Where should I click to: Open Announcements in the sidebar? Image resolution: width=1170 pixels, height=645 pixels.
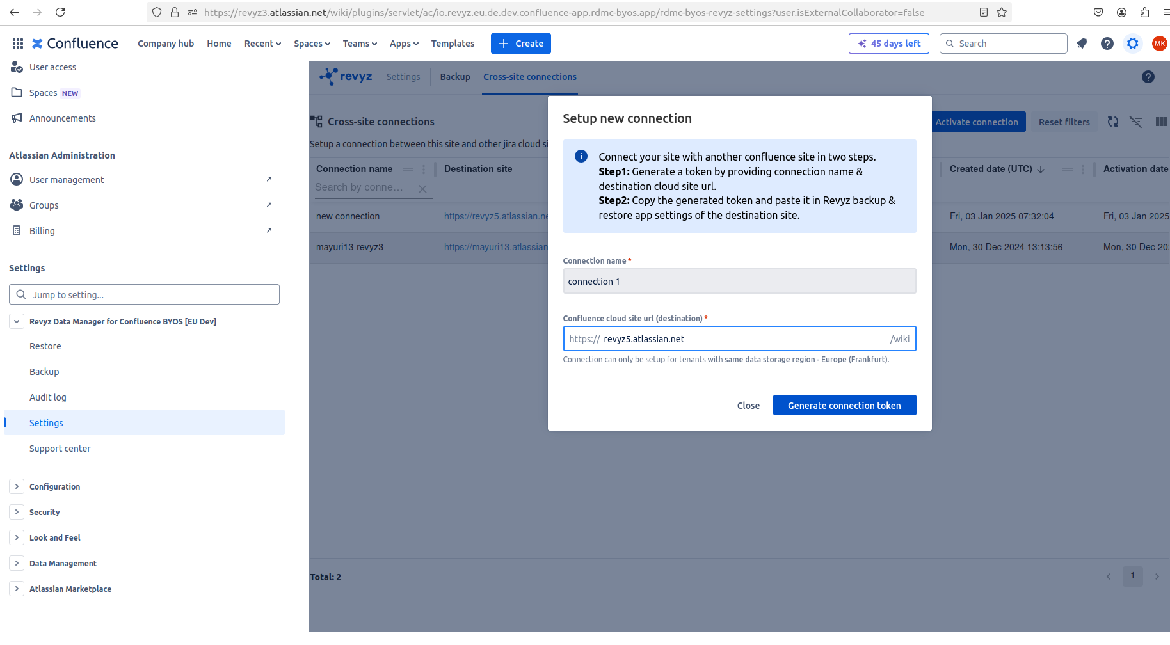[144, 118]
